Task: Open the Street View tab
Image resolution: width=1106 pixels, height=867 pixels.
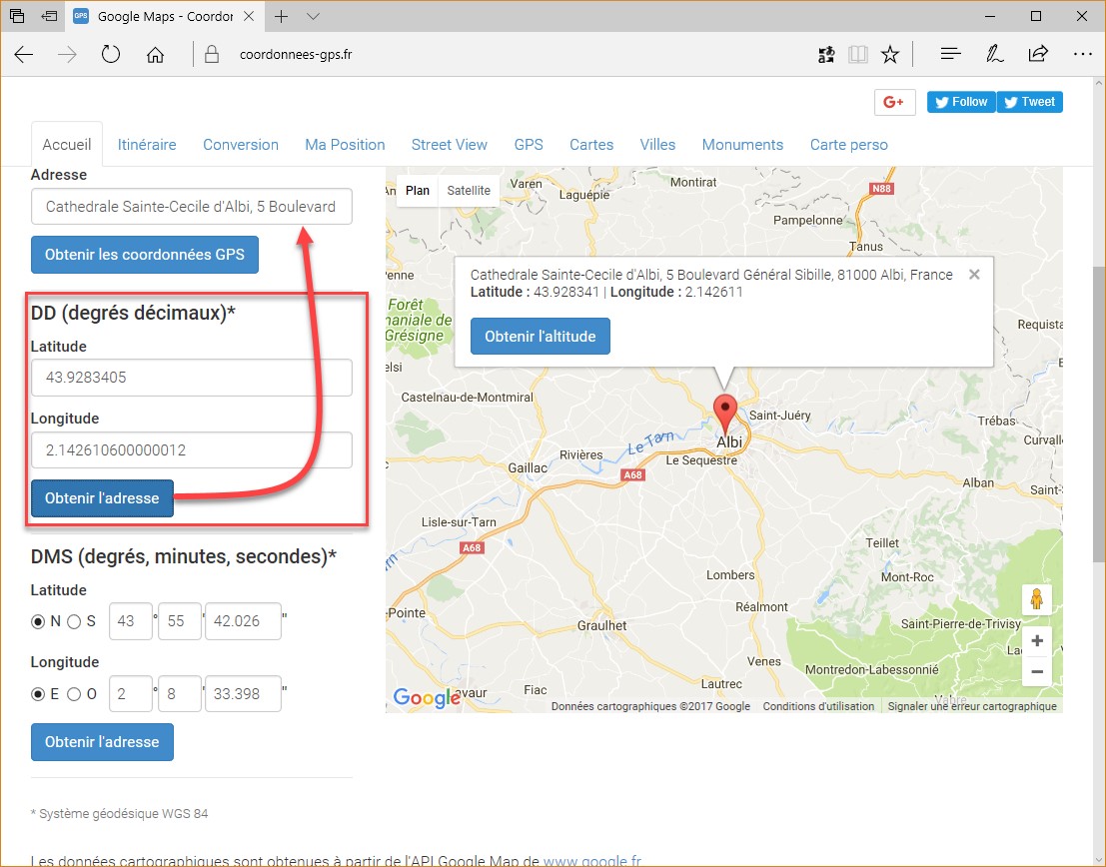Action: (449, 145)
